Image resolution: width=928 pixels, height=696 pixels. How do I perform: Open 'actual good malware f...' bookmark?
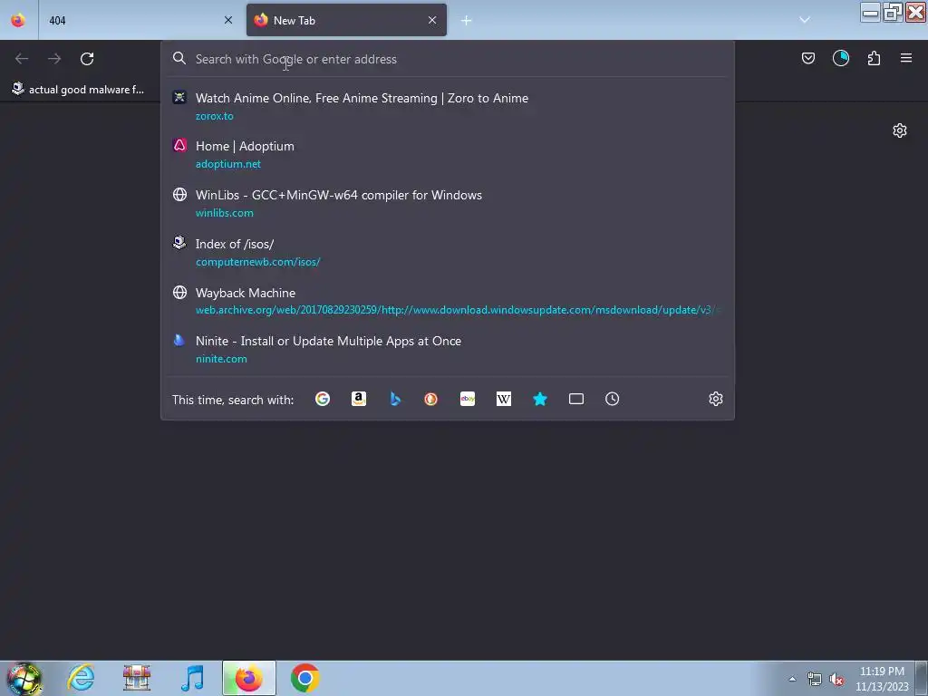[x=78, y=90]
